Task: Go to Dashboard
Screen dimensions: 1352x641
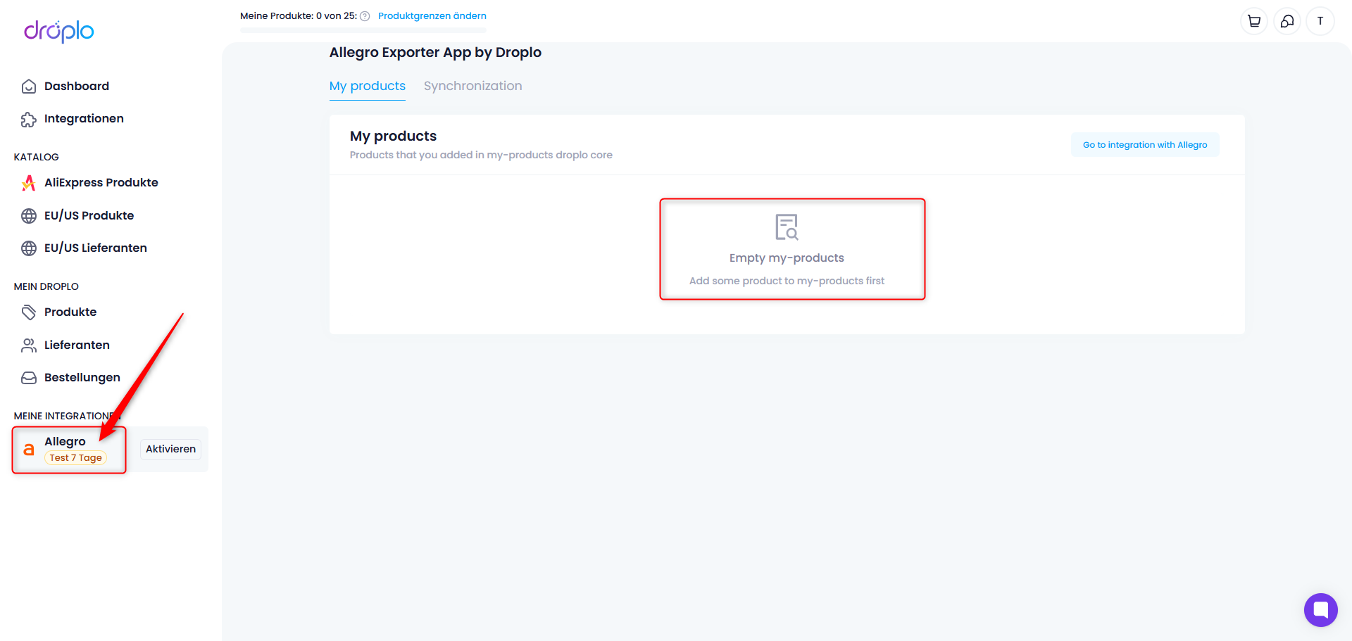Action: click(77, 86)
